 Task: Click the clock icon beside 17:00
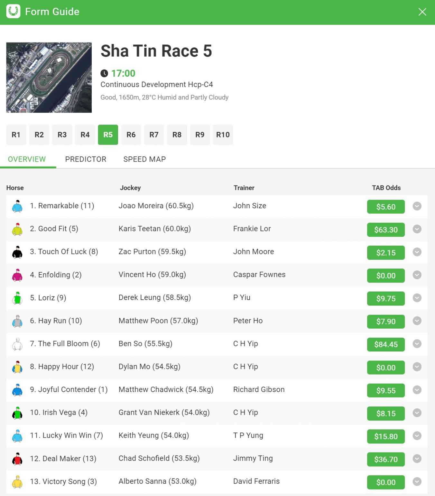104,73
